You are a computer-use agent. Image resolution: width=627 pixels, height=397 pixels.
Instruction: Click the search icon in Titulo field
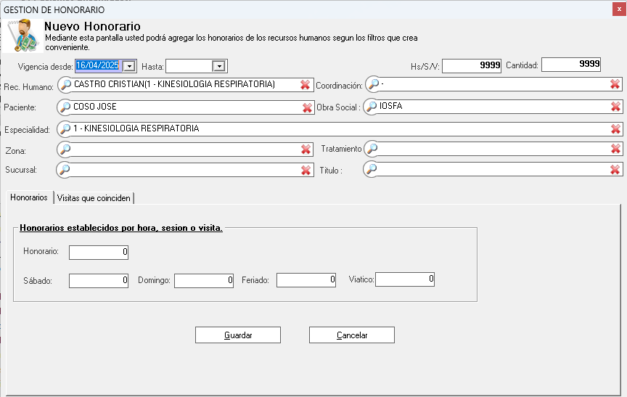372,169
